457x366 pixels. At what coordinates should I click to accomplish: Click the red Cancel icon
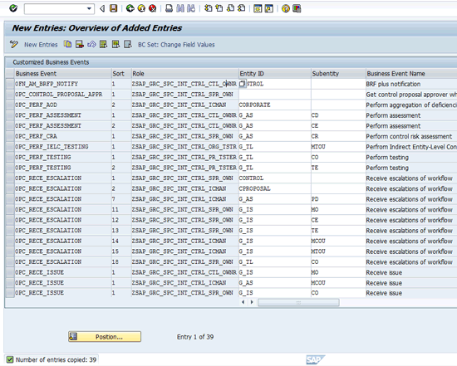(152, 8)
